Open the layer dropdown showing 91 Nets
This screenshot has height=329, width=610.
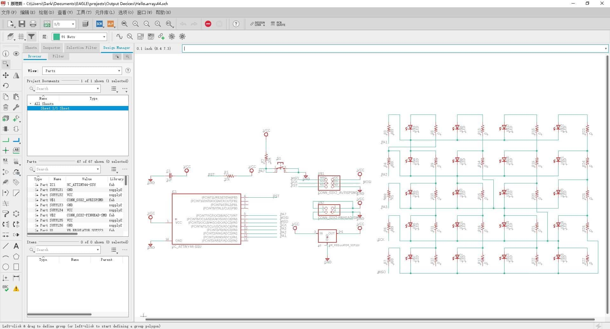point(79,37)
